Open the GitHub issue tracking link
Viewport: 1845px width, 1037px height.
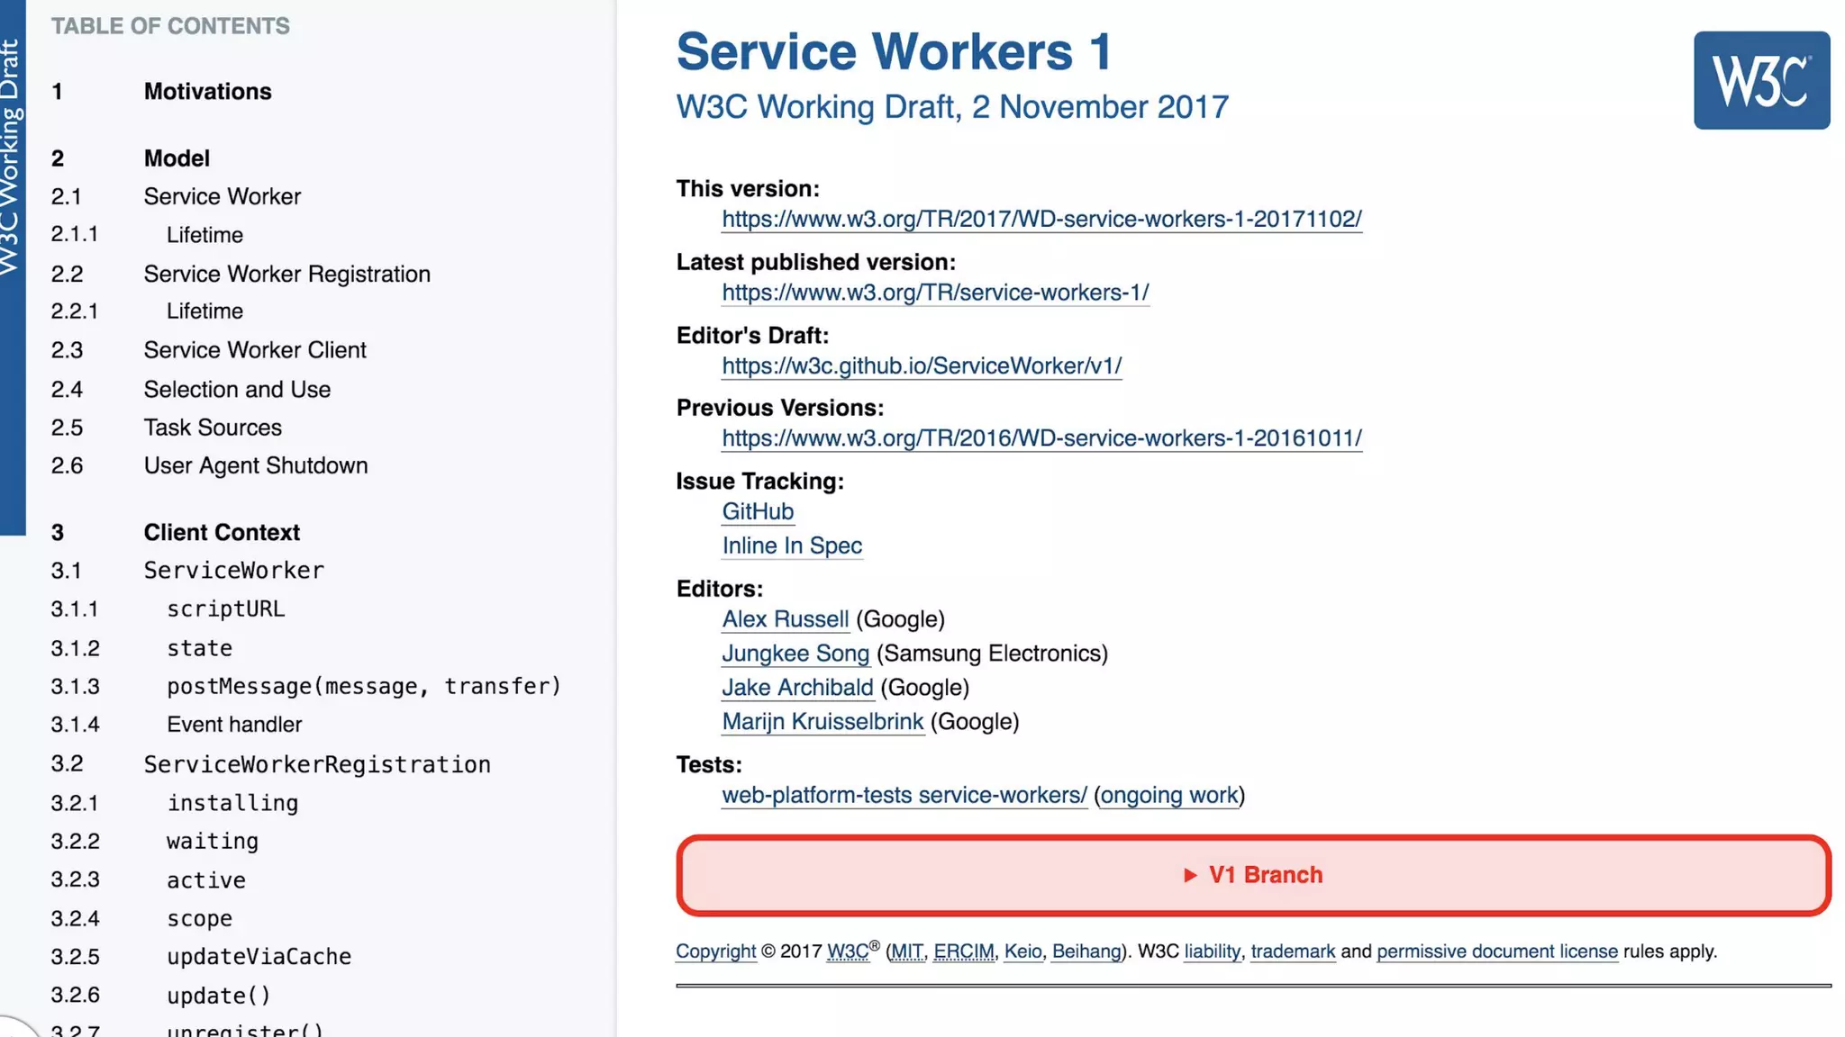757,511
